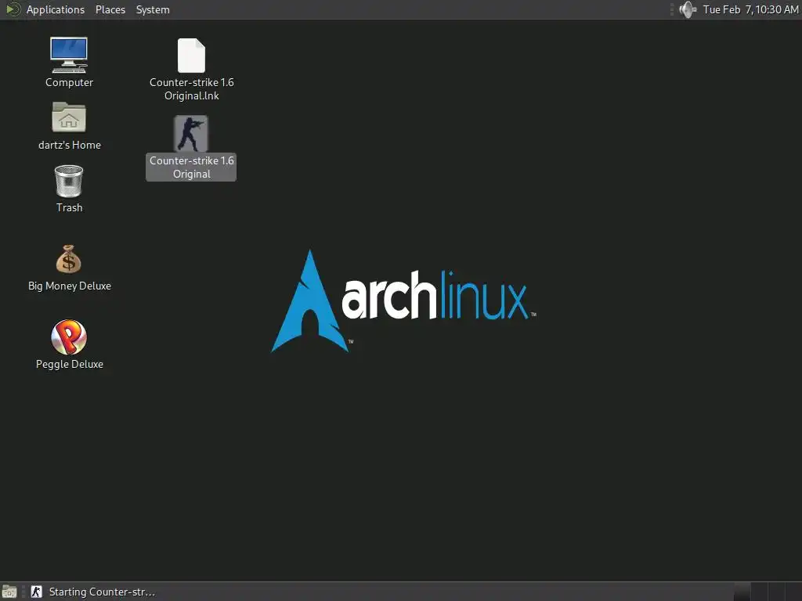802x601 pixels.
Task: Click the Show Desktop button in the bottom panel
Action: tap(9, 592)
